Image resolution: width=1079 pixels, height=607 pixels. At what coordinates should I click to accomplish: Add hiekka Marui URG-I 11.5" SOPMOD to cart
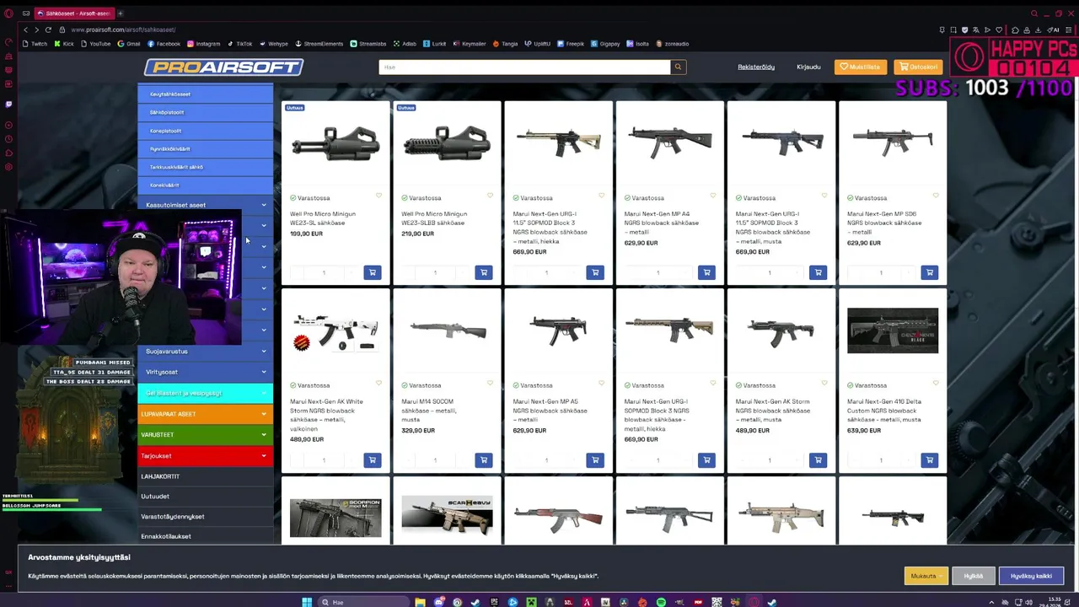coord(595,272)
